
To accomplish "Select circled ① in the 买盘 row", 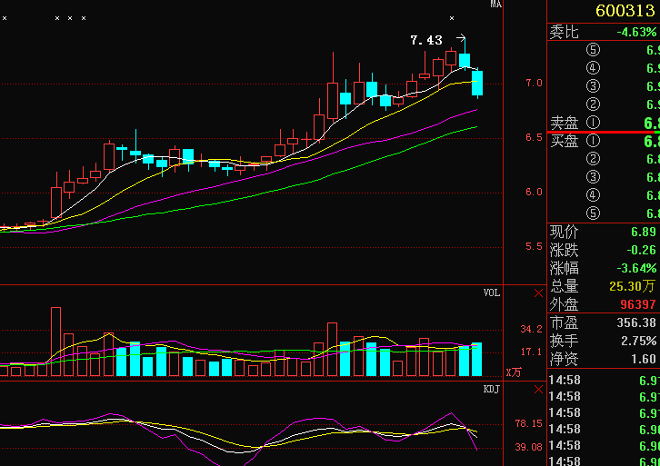I will [593, 141].
